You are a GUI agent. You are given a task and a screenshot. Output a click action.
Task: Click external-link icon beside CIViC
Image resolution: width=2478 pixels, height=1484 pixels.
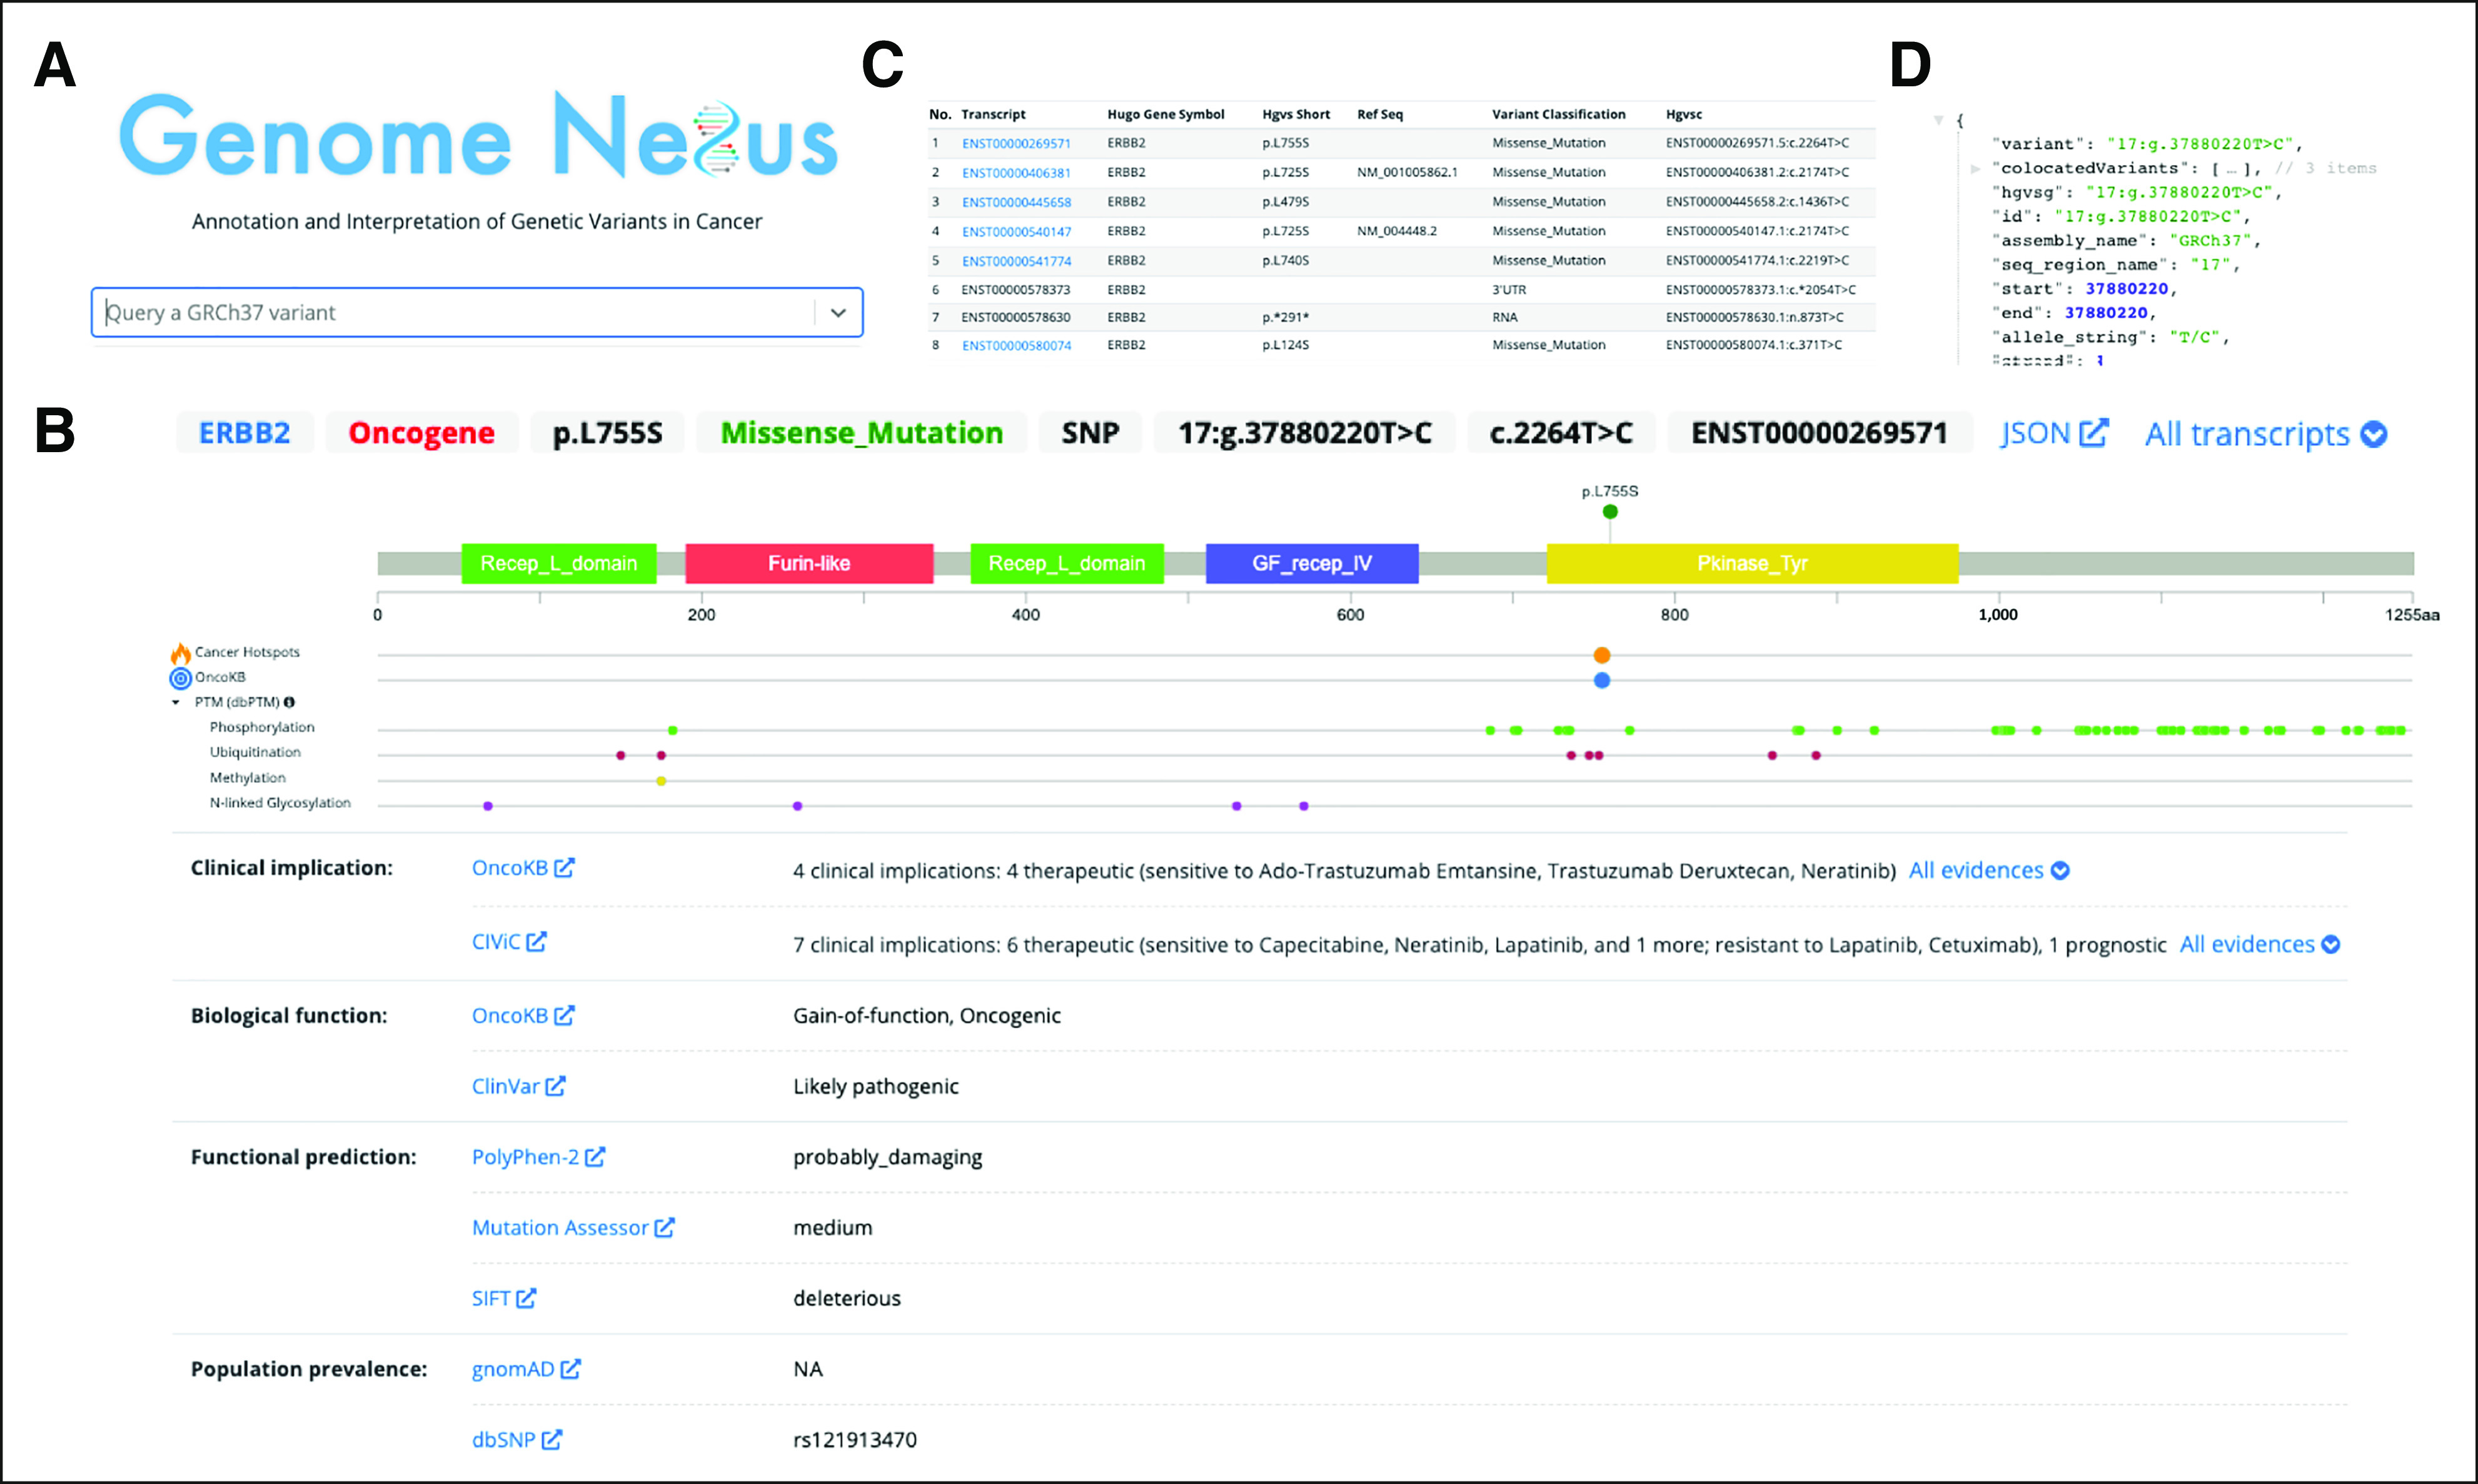pos(536,941)
